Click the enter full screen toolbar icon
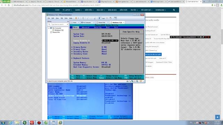 pyautogui.click(x=107, y=18)
